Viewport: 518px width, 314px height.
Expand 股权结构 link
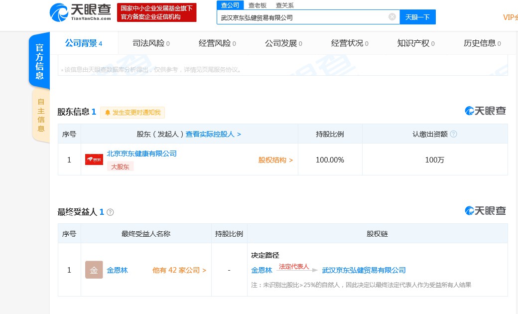275,160
